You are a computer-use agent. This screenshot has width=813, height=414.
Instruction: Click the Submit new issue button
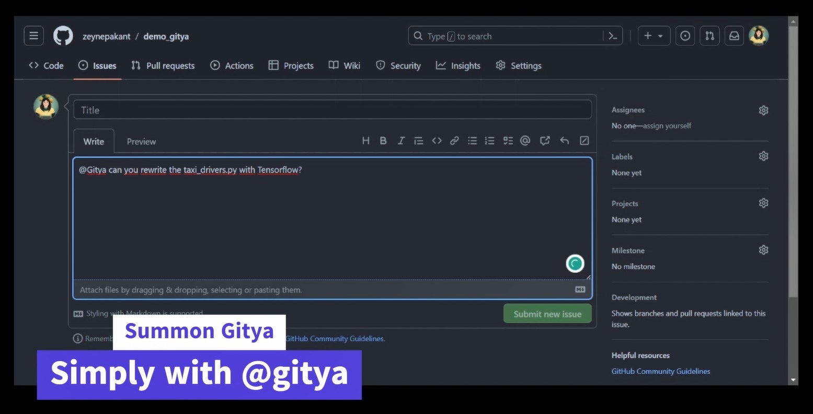click(x=547, y=314)
